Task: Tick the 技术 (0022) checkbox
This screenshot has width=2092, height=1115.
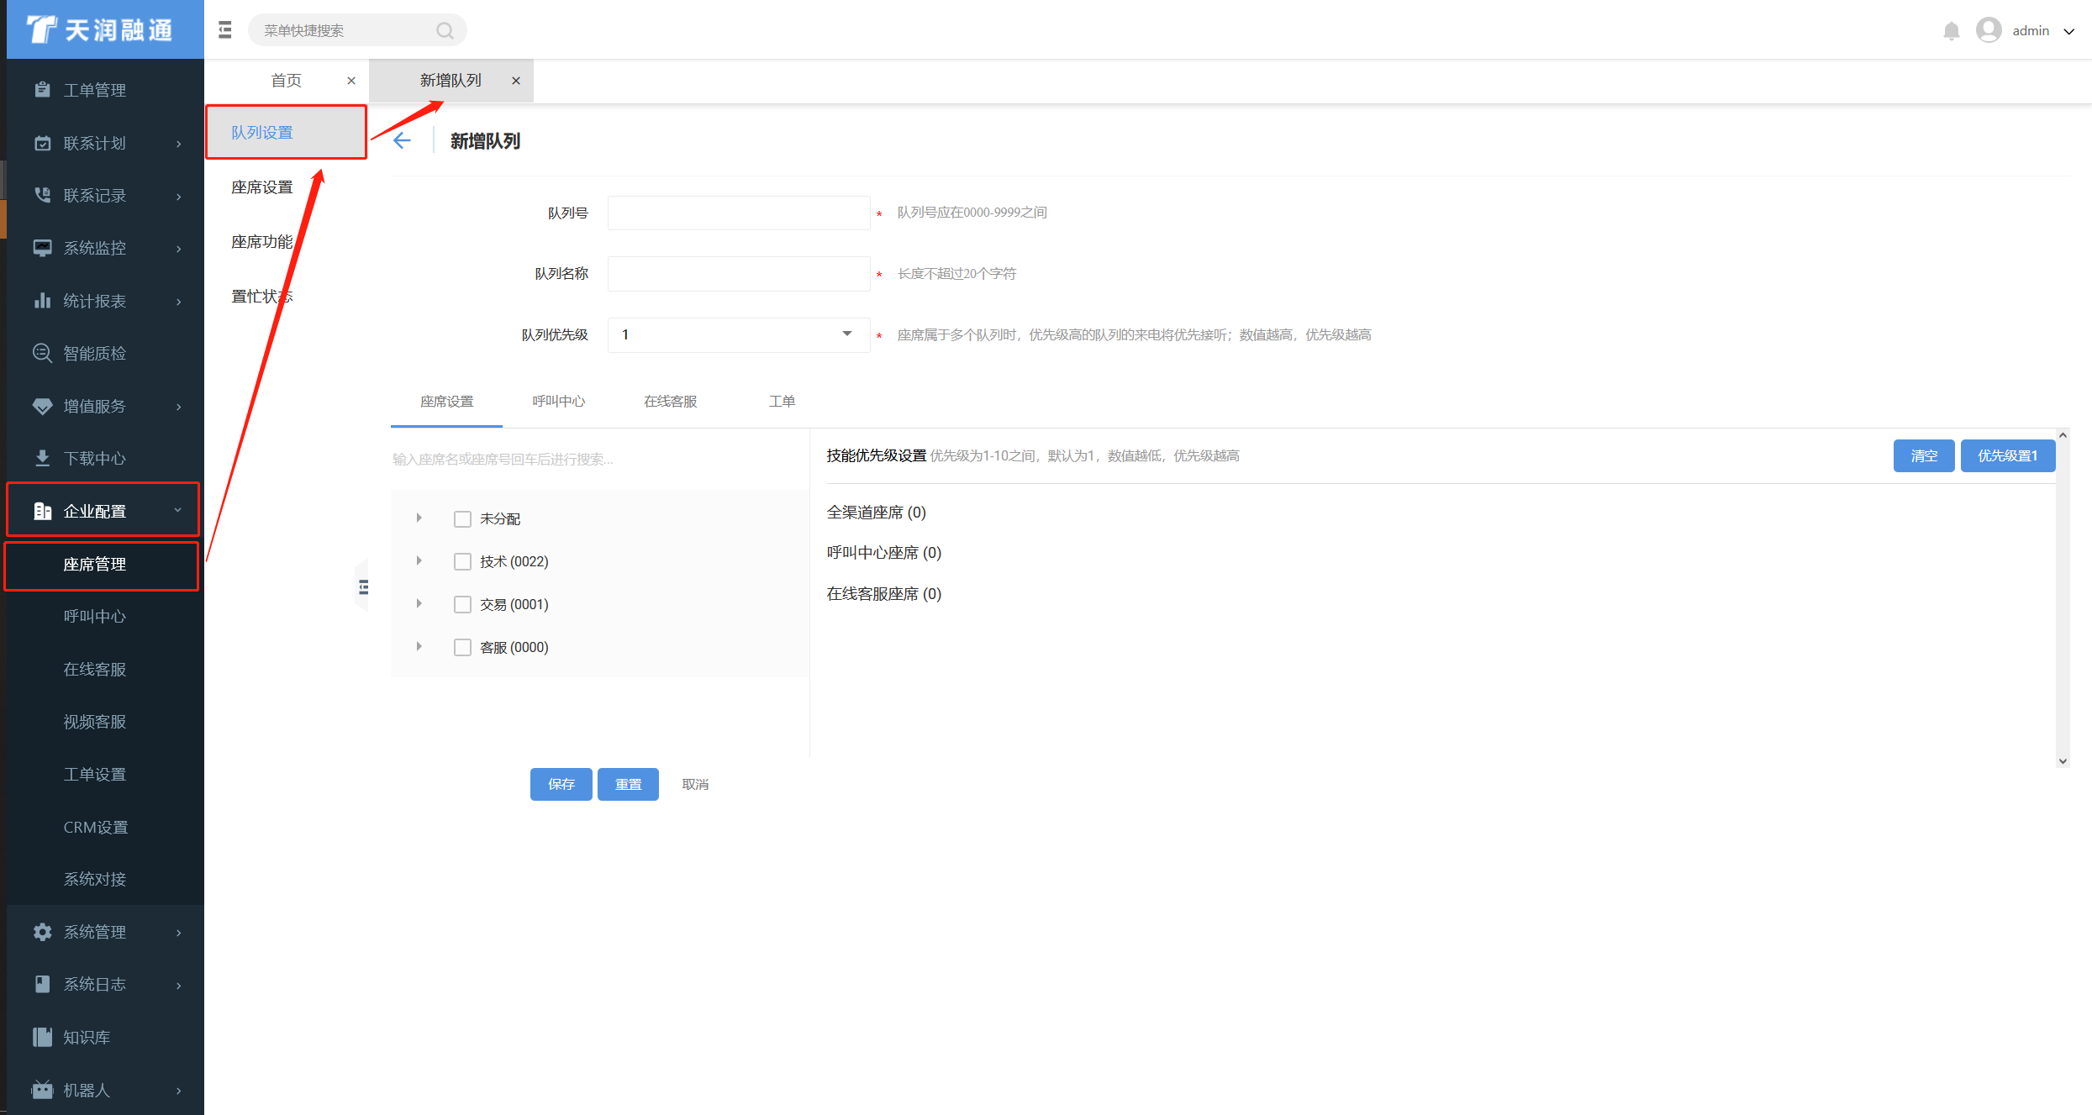Action: (462, 561)
